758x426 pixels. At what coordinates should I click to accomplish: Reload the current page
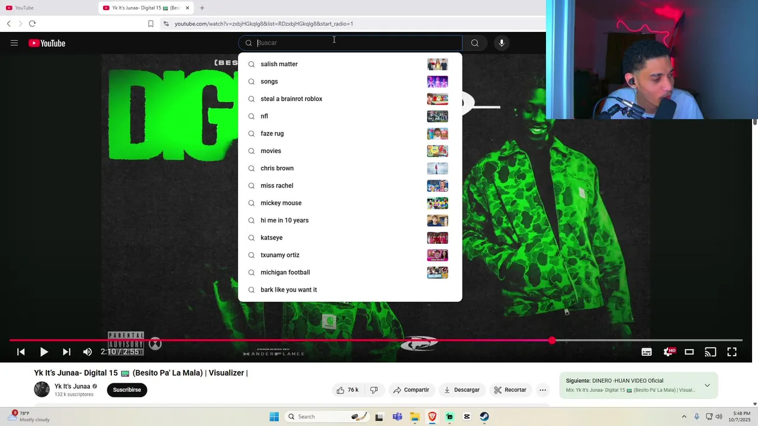point(32,24)
